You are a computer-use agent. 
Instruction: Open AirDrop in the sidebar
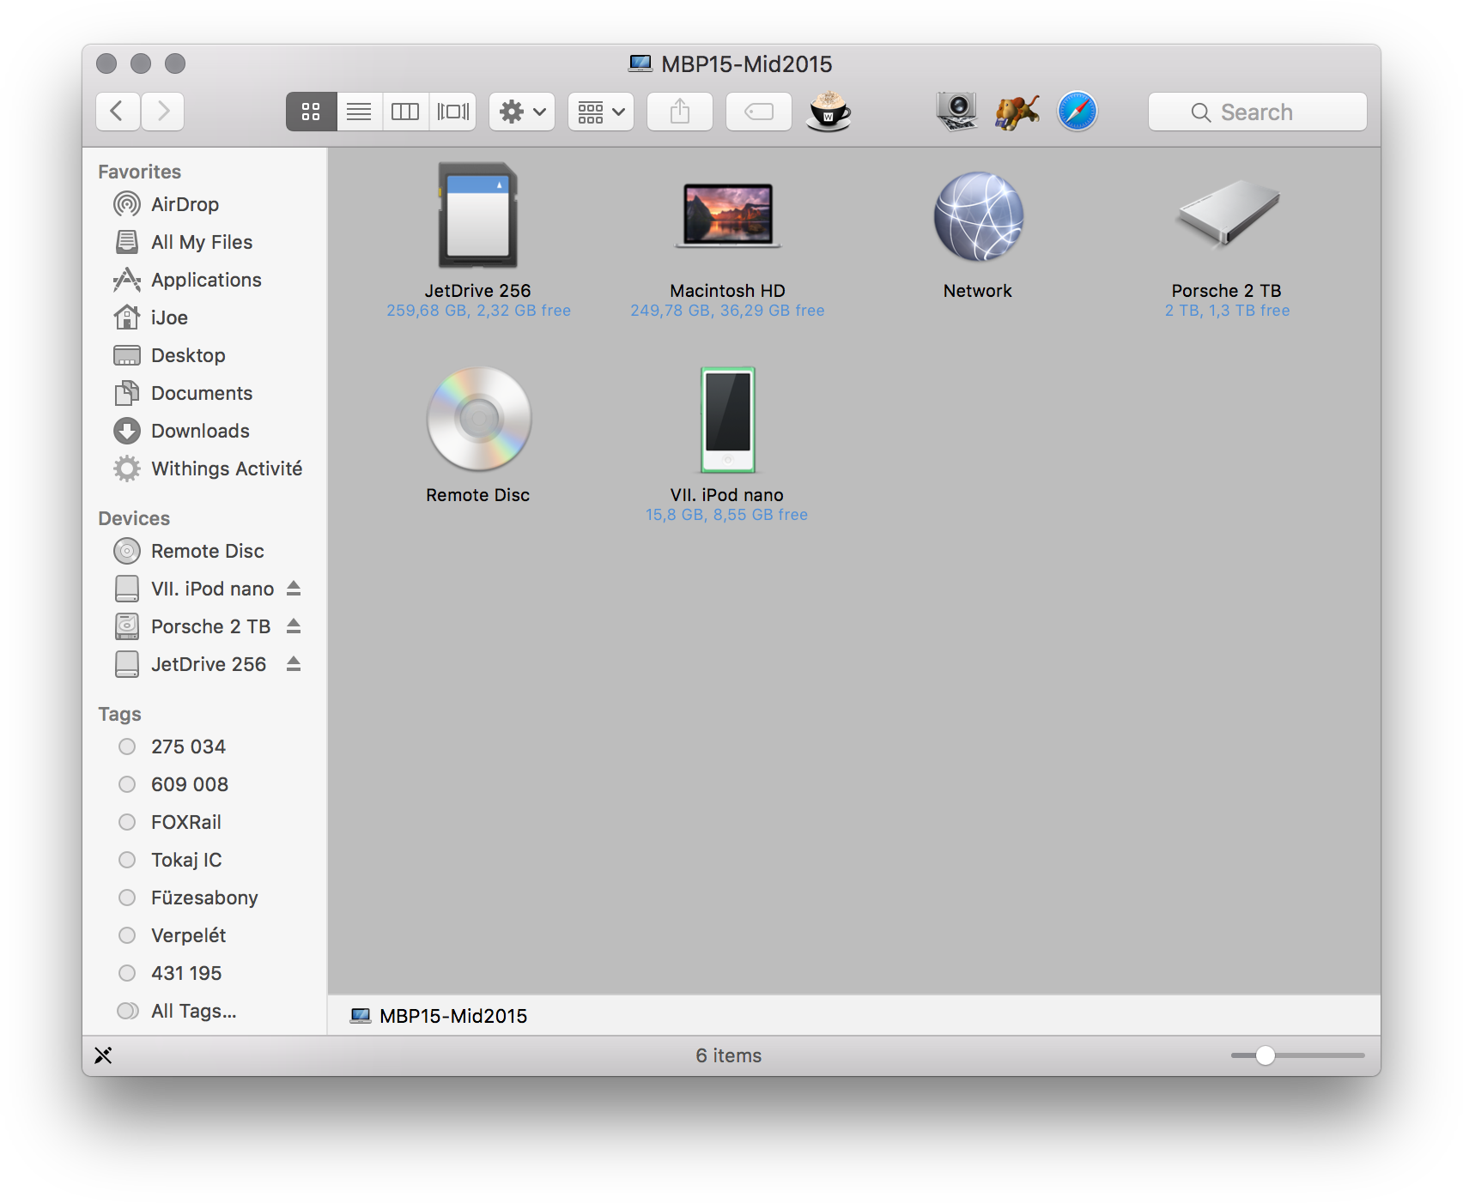[x=203, y=204]
